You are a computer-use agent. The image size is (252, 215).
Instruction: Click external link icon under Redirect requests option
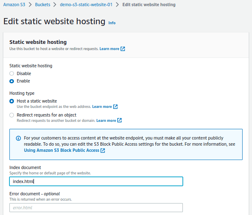(119, 120)
